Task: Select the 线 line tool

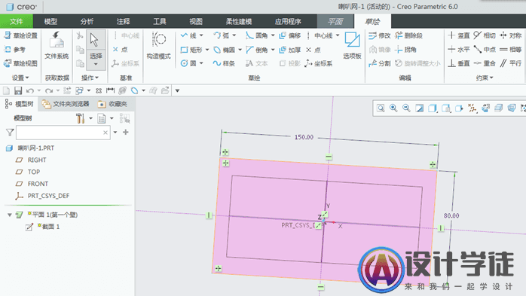Action: (x=188, y=35)
